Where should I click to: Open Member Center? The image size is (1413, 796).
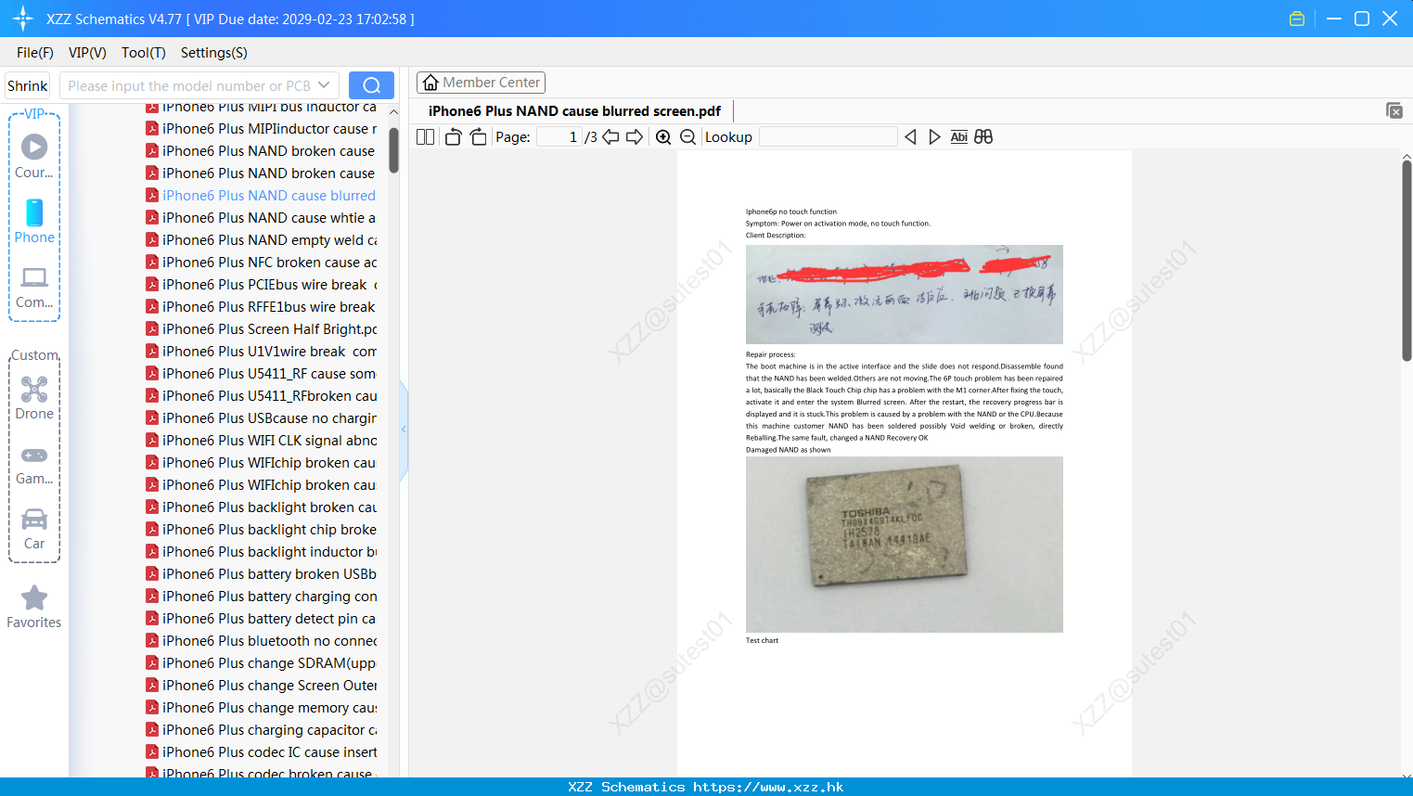481,83
